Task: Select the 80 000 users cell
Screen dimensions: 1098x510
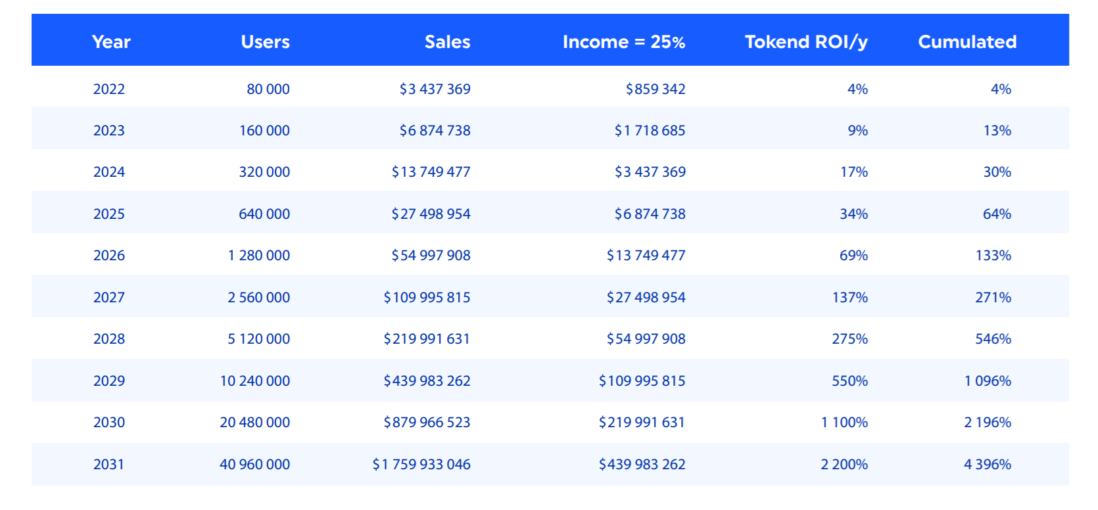Action: coord(268,89)
